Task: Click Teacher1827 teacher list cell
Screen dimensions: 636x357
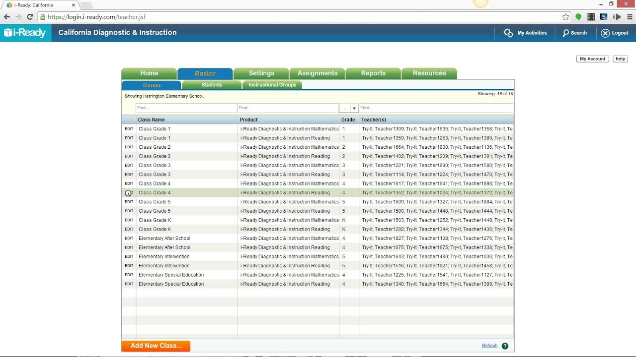Action: 436,238
